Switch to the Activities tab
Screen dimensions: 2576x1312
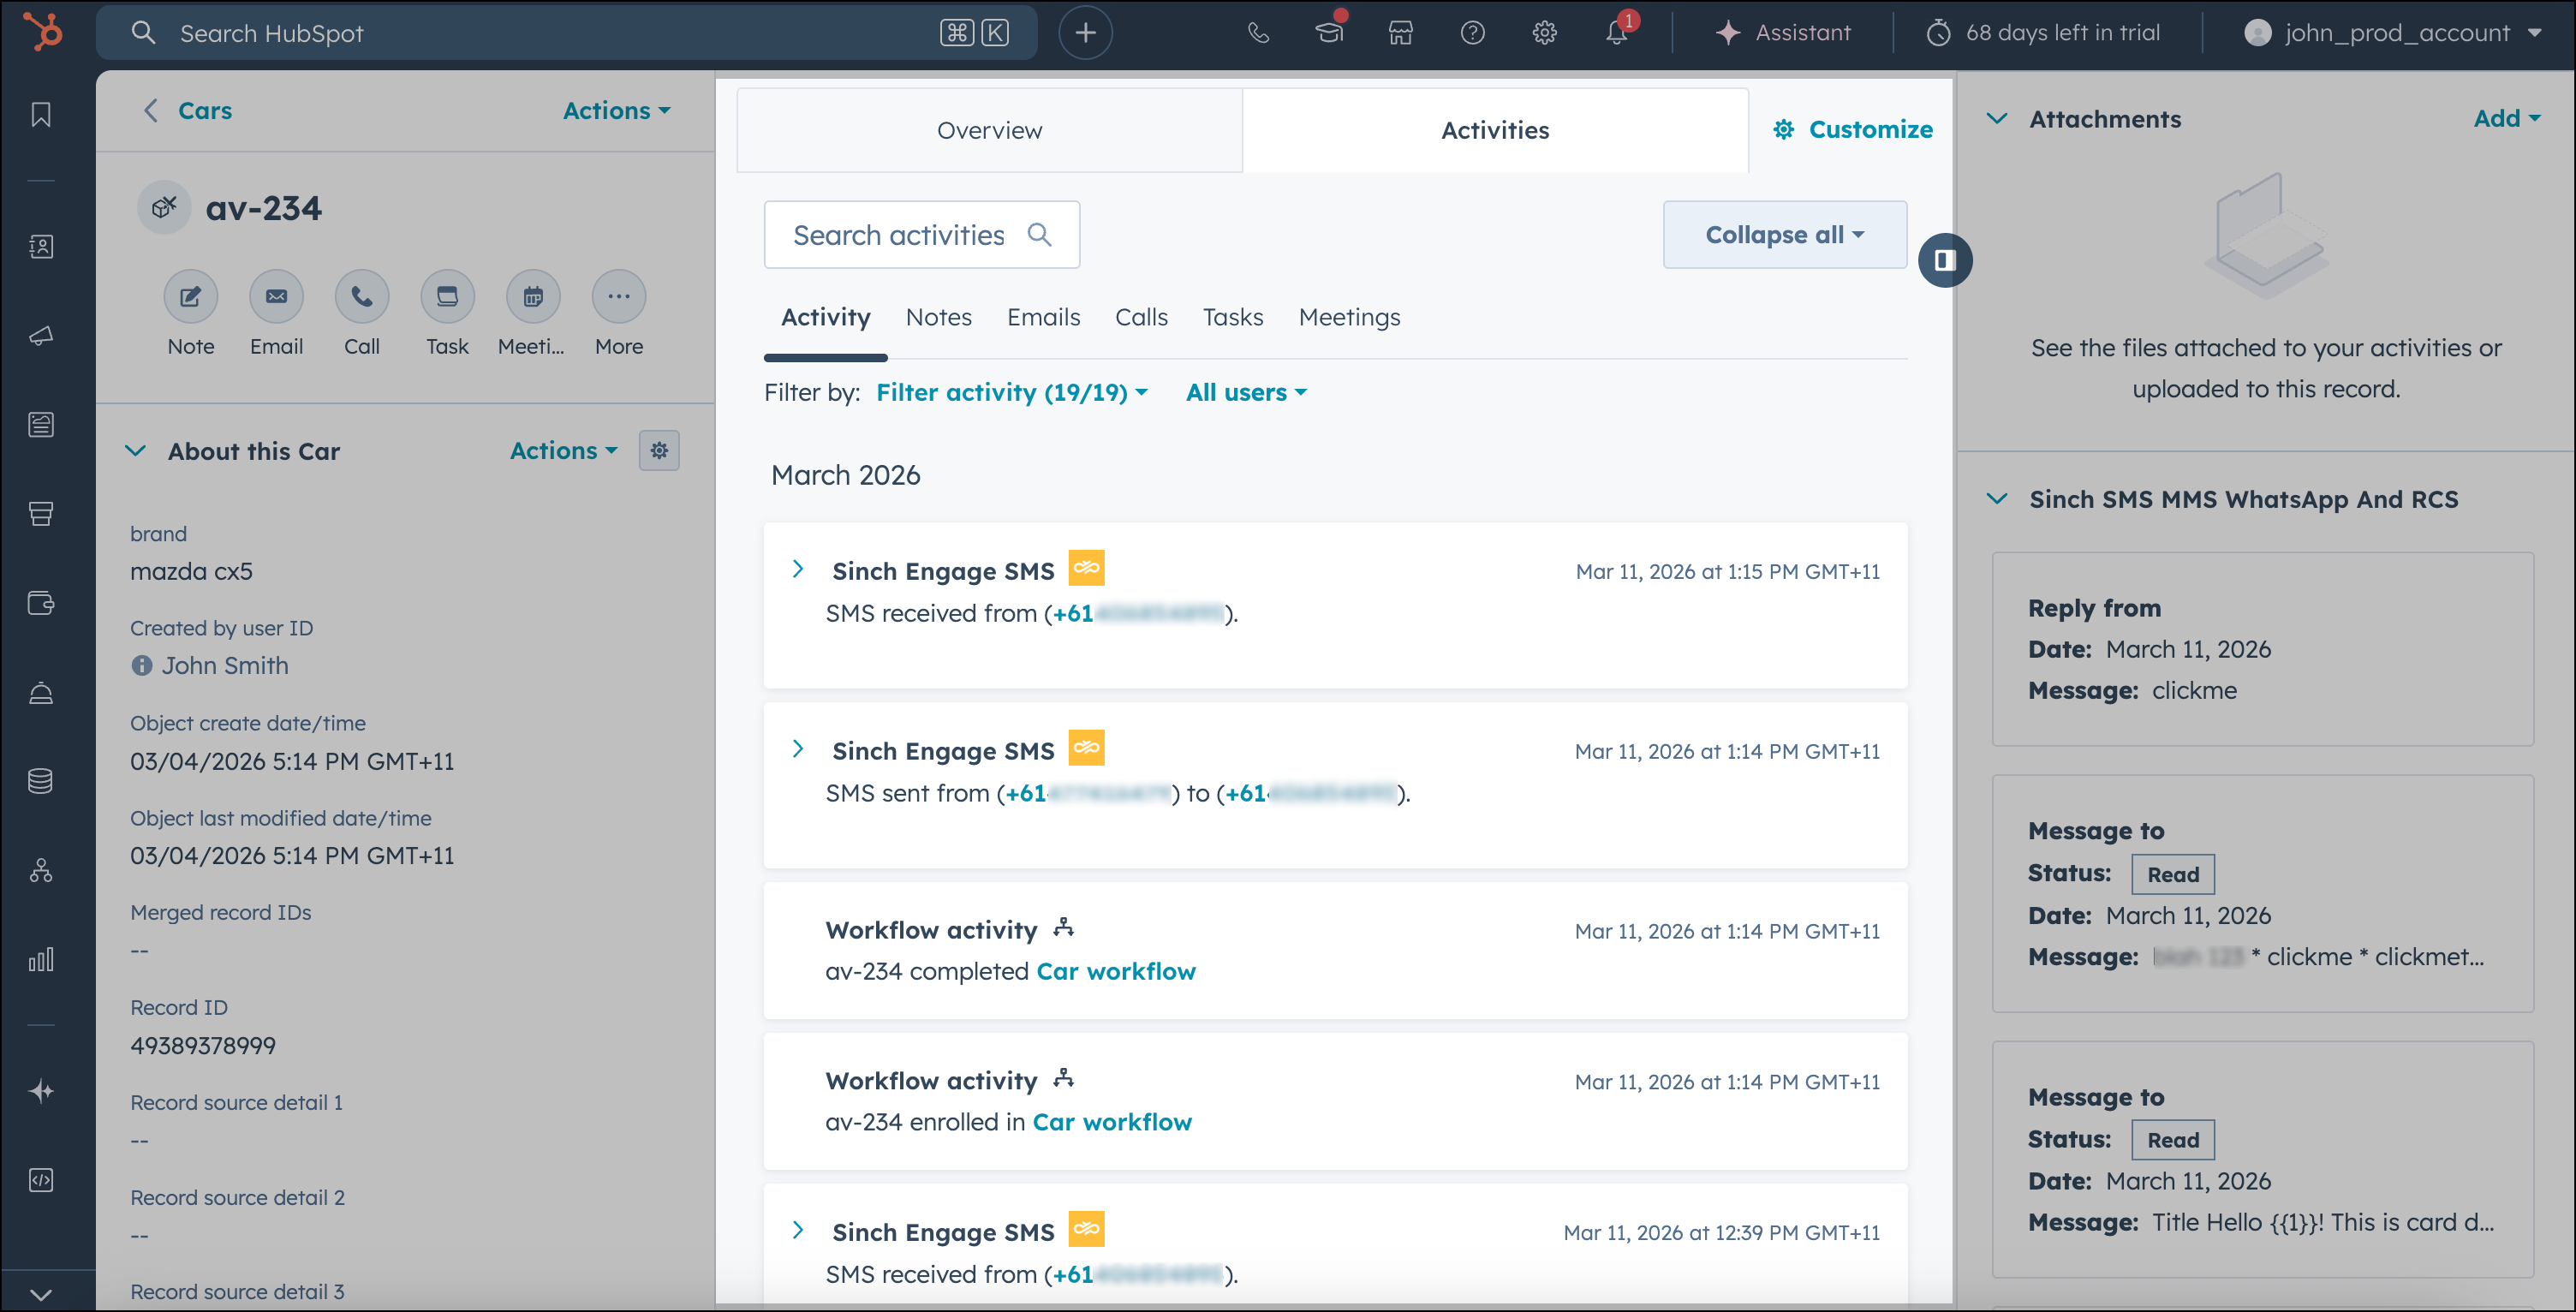(1494, 130)
